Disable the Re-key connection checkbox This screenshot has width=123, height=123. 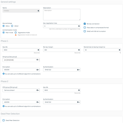[85, 24]
